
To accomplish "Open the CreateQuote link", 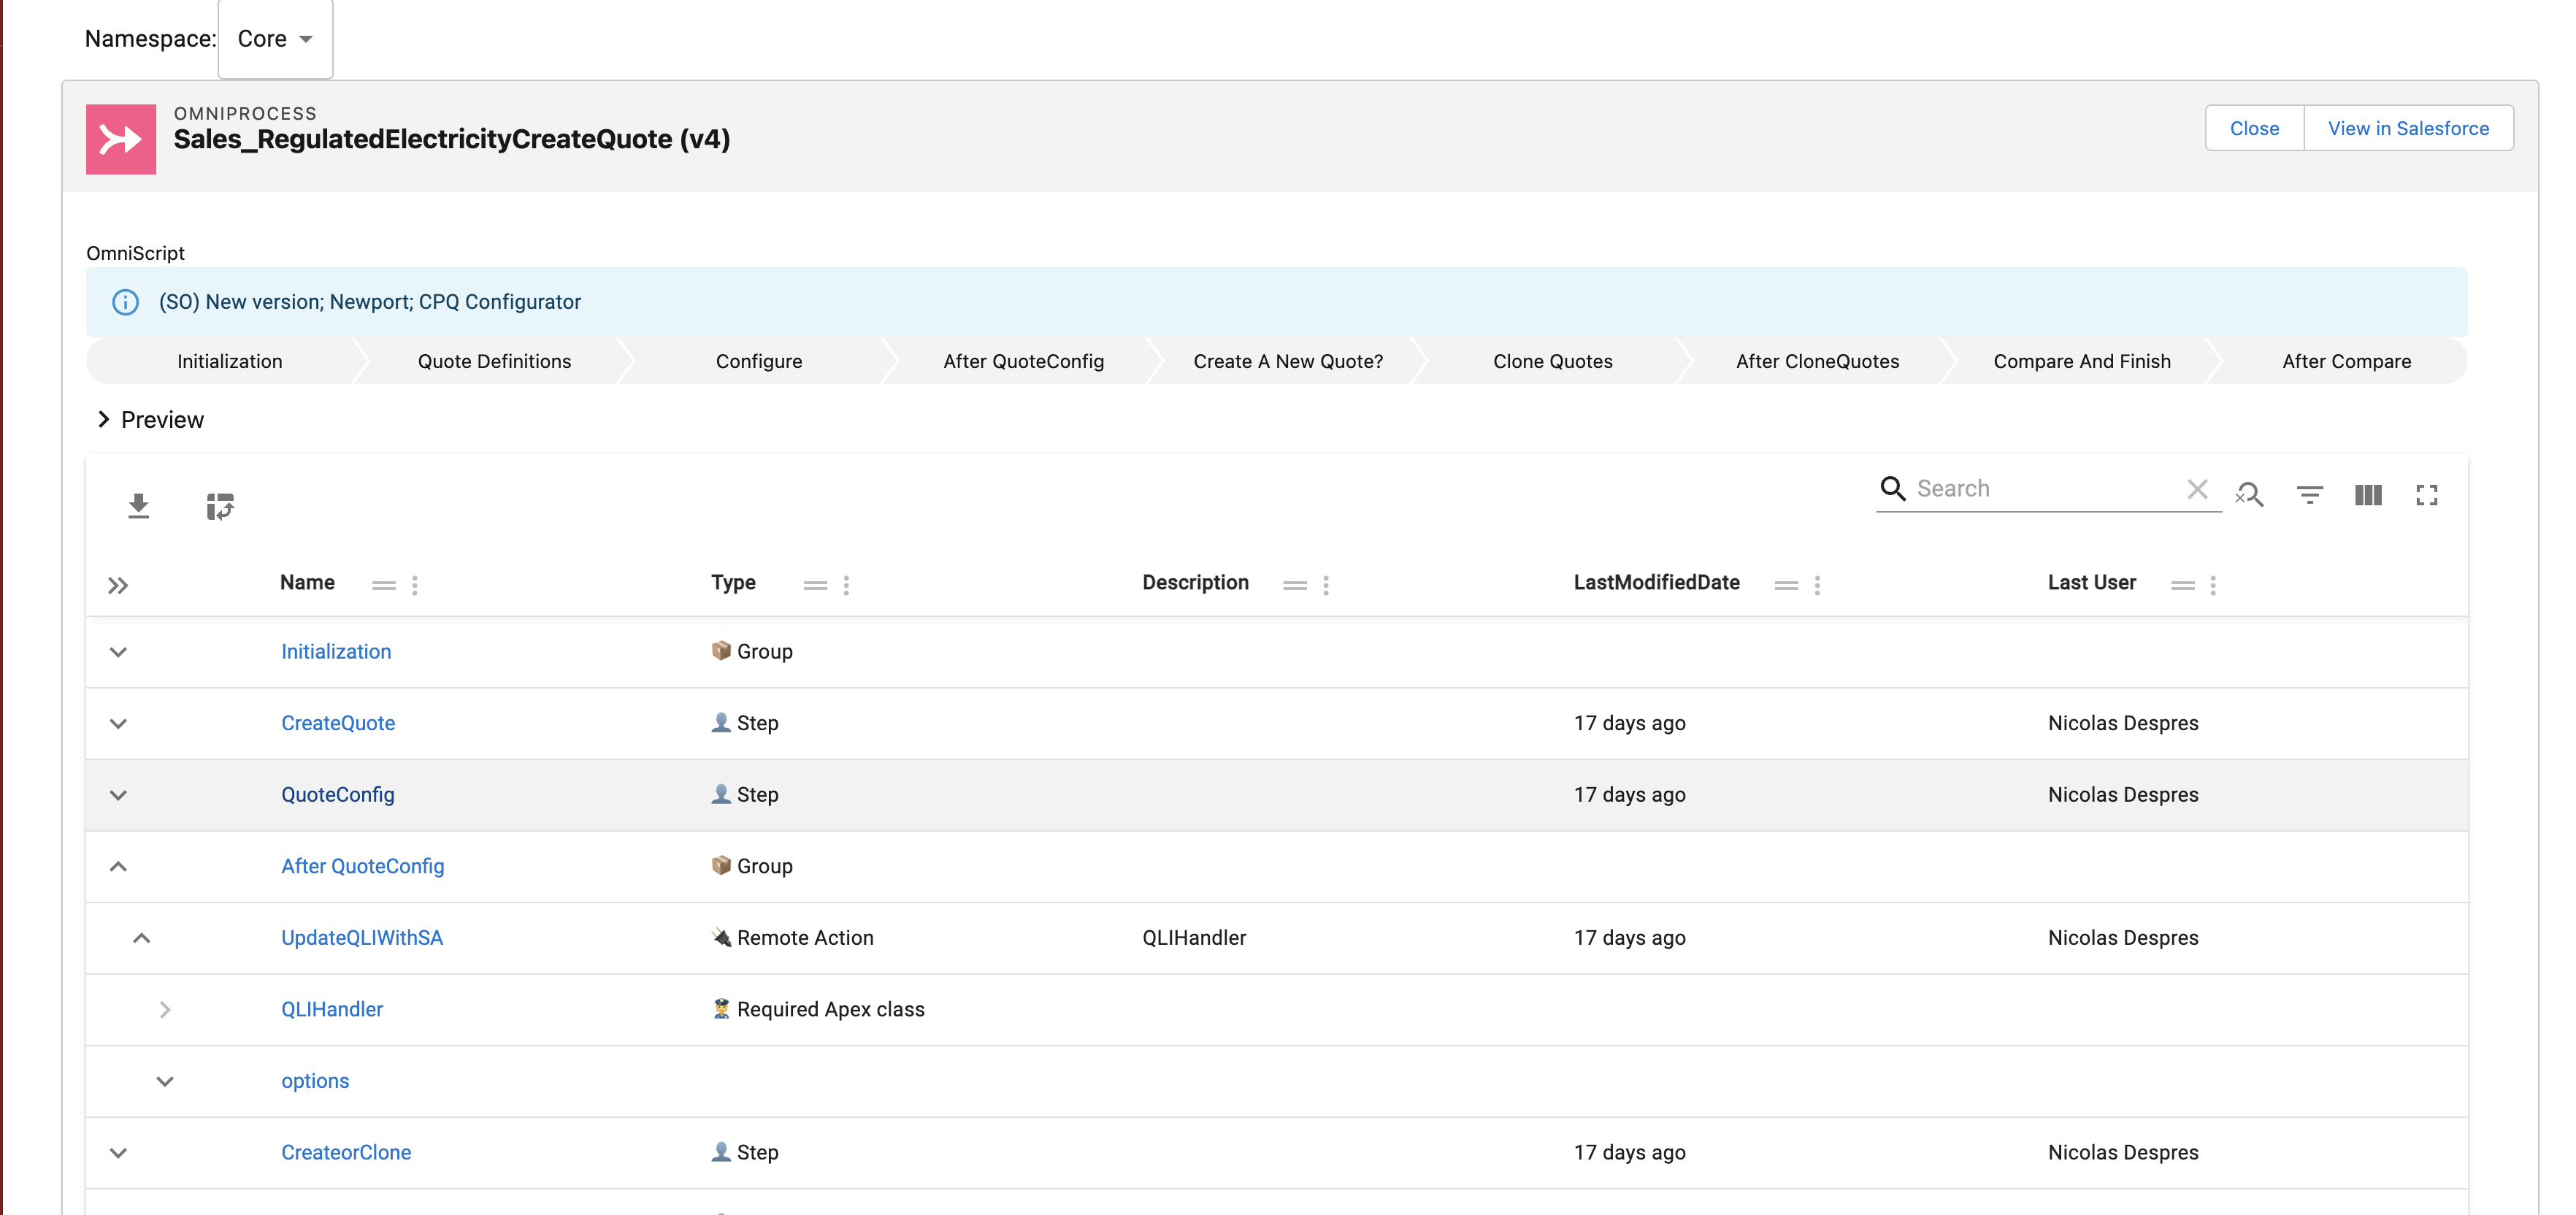I will (x=338, y=723).
